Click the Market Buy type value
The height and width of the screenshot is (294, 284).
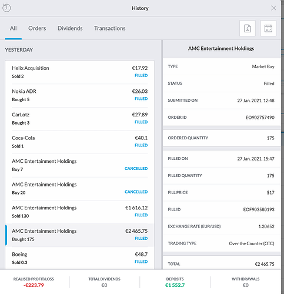tap(263, 66)
